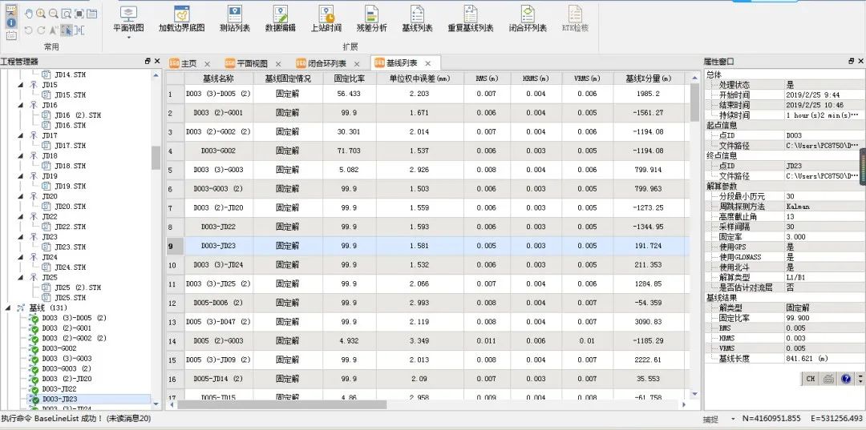Image resolution: width=866 pixels, height=430 pixels.
Task: Collapse the JD17 tree node
Action: (x=21, y=135)
